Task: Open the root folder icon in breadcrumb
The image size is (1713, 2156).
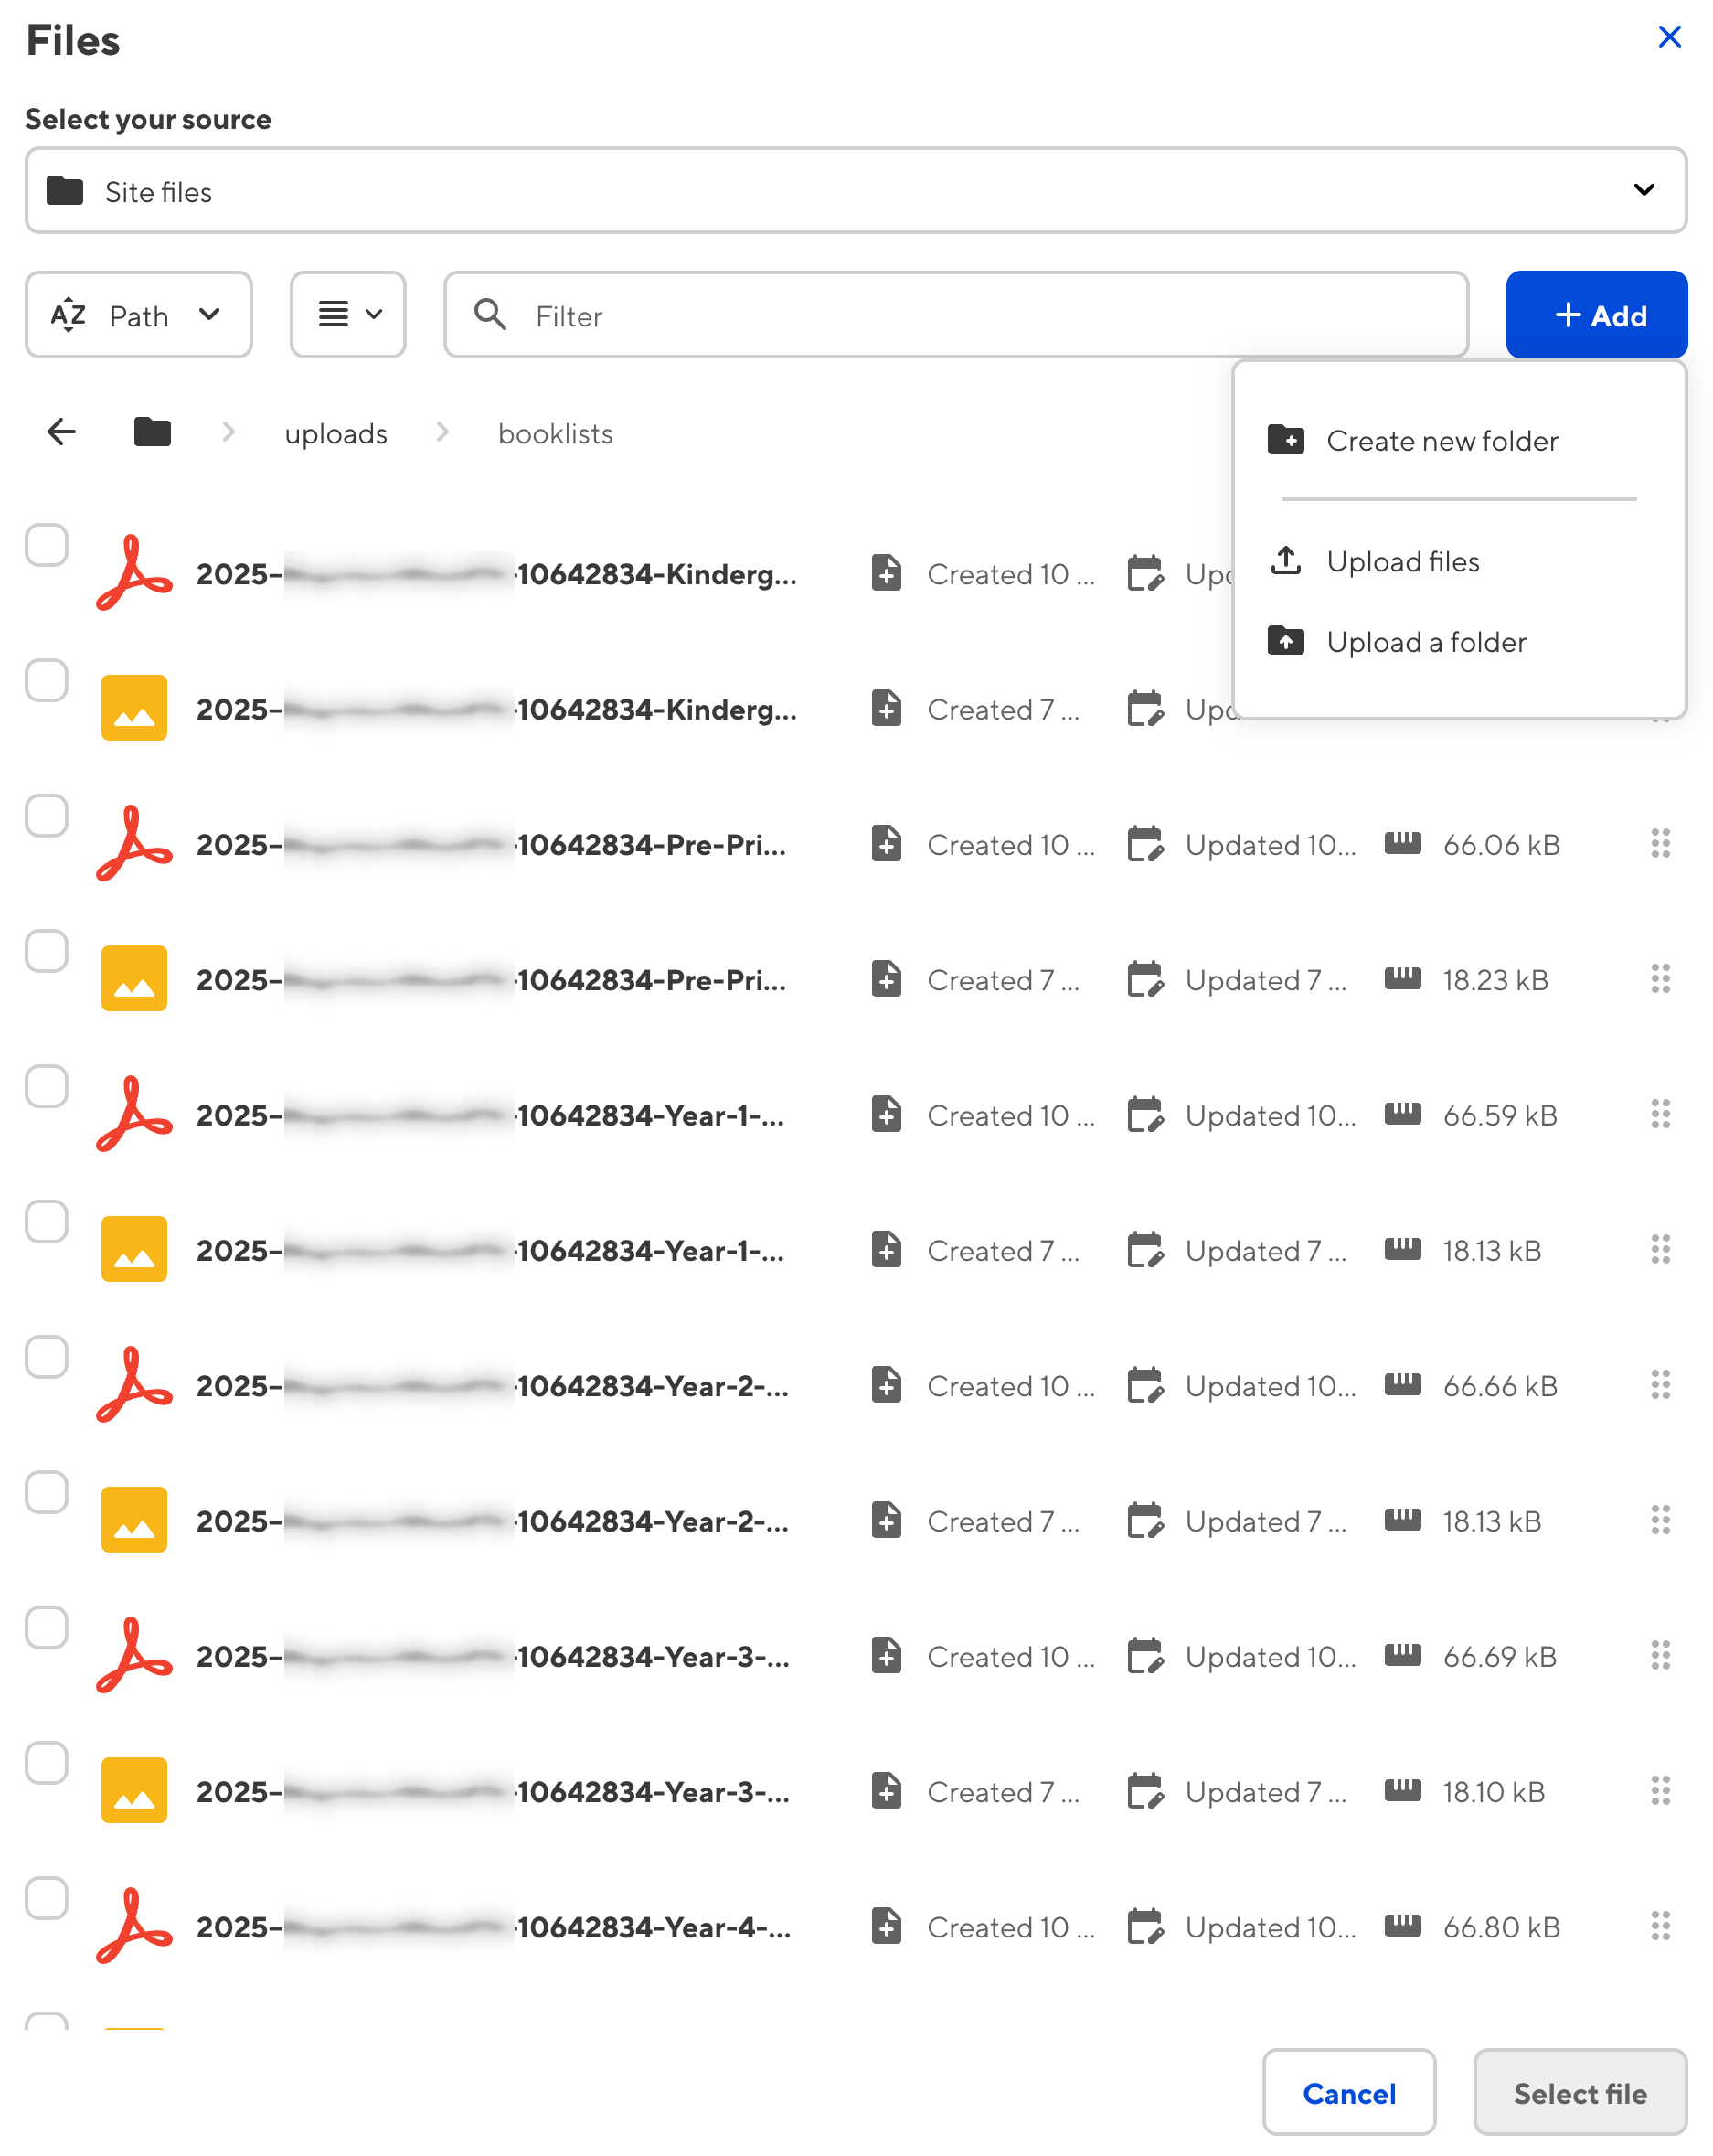Action: click(152, 432)
